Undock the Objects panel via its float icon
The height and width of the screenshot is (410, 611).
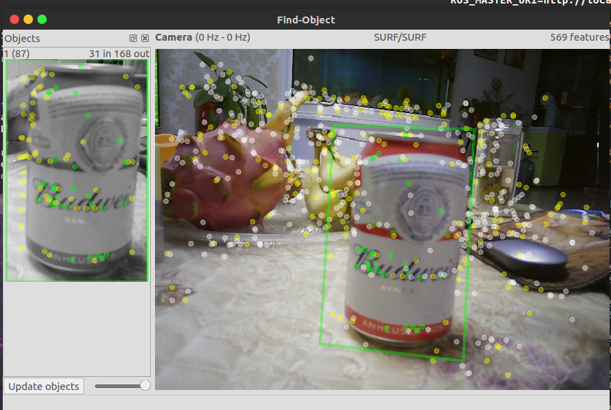pos(132,38)
